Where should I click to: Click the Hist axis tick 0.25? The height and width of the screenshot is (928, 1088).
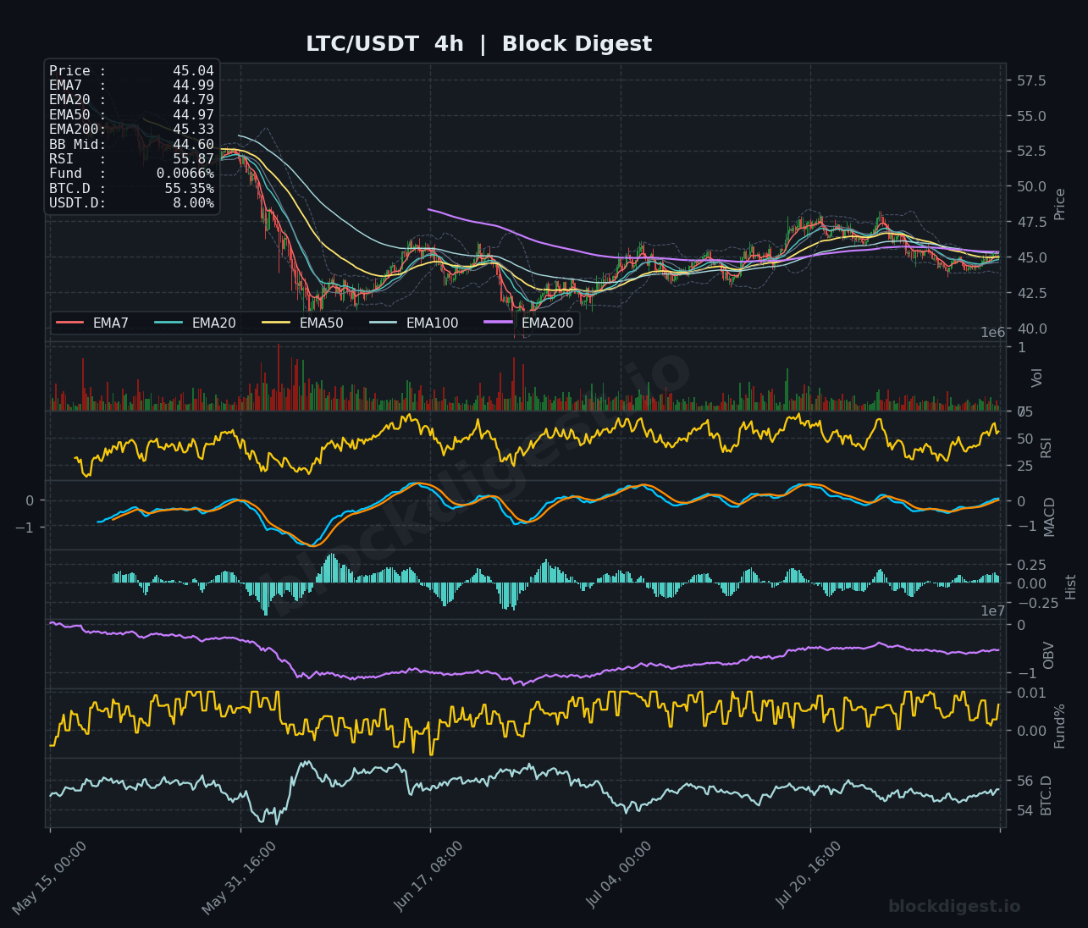coord(1030,565)
